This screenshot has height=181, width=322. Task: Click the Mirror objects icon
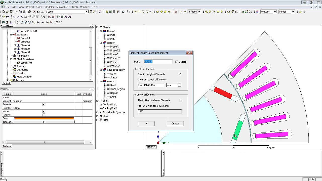(x=236, y=12)
